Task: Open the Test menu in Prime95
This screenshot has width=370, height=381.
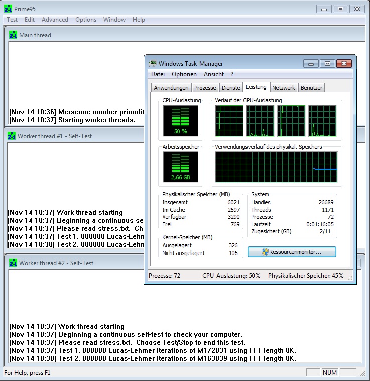Action: 12,20
